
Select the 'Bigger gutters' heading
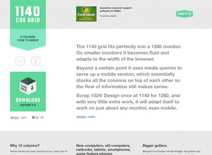pyautogui.click(x=154, y=146)
